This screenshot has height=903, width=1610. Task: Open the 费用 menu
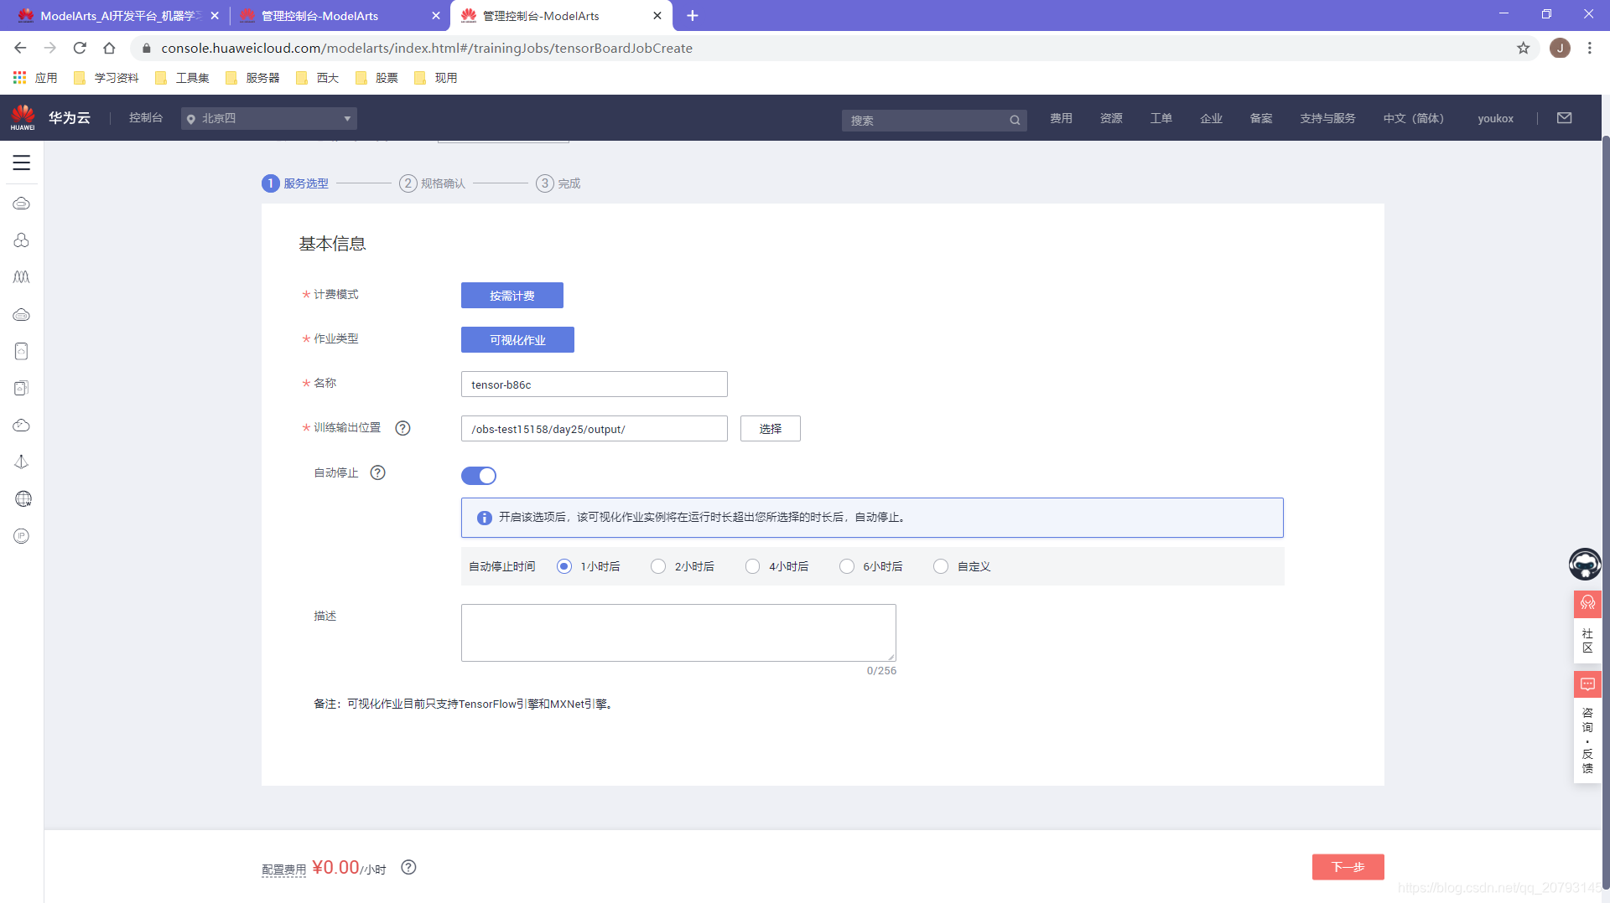(x=1061, y=118)
